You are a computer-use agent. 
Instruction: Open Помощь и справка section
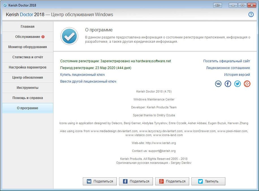point(28,98)
